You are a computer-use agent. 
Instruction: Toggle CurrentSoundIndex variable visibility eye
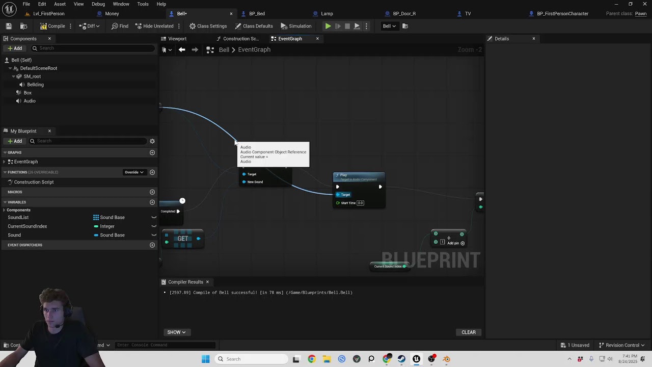point(154,226)
